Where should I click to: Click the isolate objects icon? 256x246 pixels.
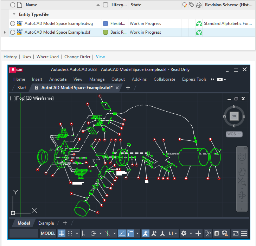208,233
